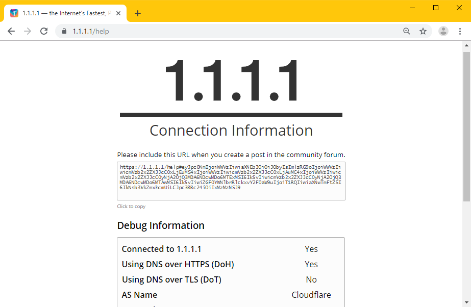Image resolution: width=471 pixels, height=307 pixels.
Task: Open the zoom magnifier icon in address bar
Action: (x=406, y=31)
